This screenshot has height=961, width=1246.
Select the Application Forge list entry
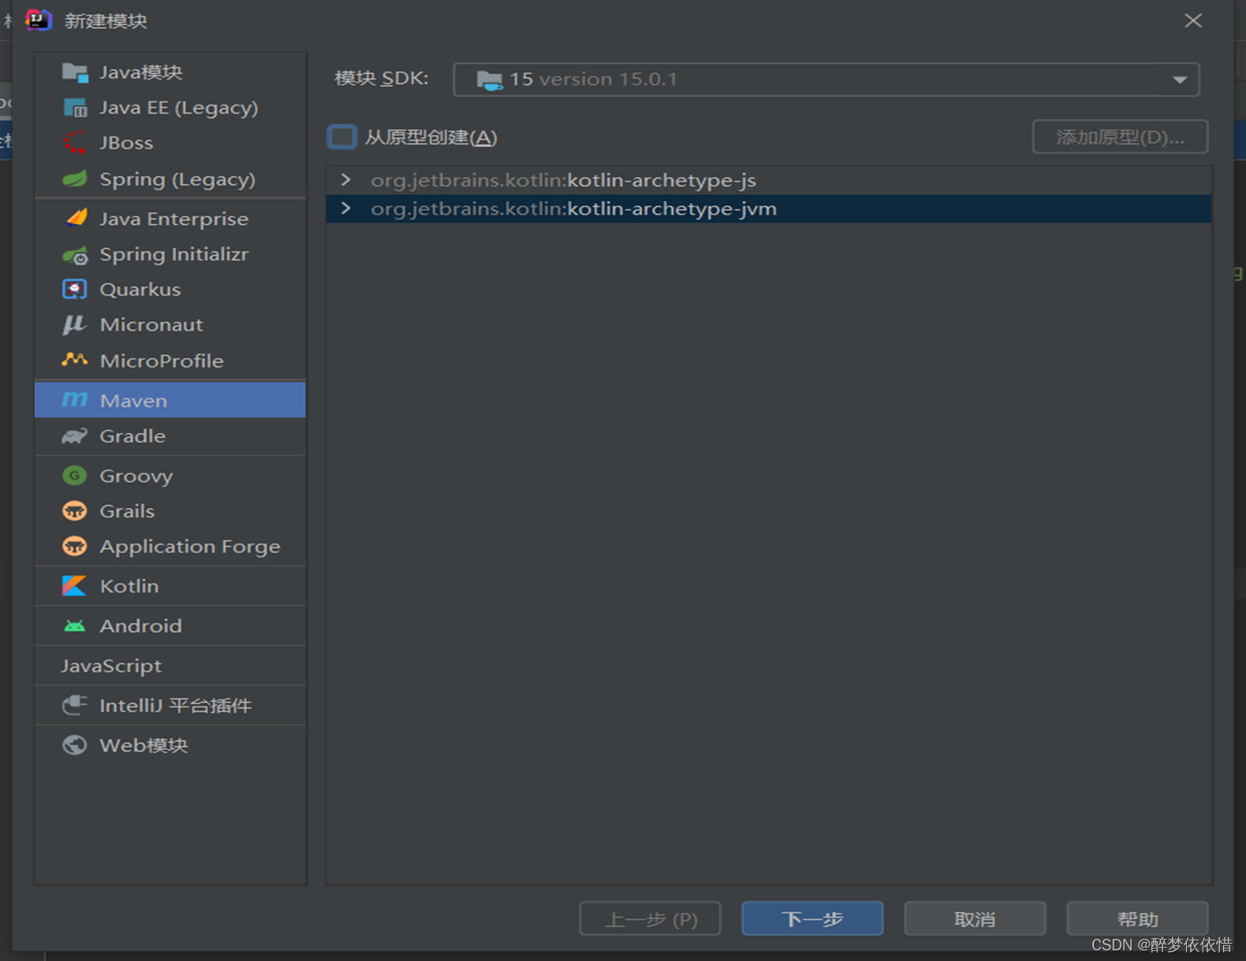click(x=171, y=547)
